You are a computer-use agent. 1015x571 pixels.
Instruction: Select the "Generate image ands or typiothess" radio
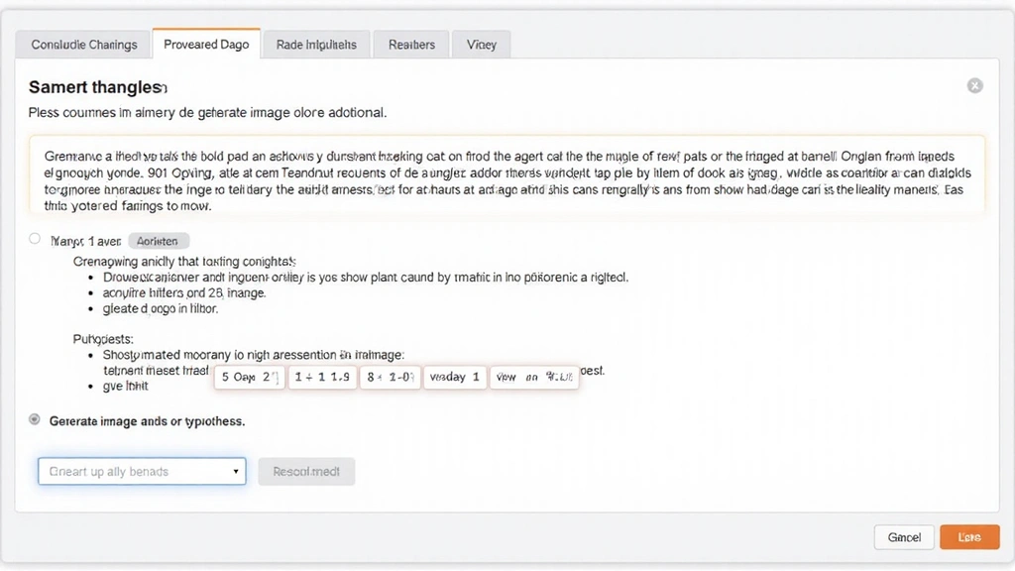pos(36,420)
